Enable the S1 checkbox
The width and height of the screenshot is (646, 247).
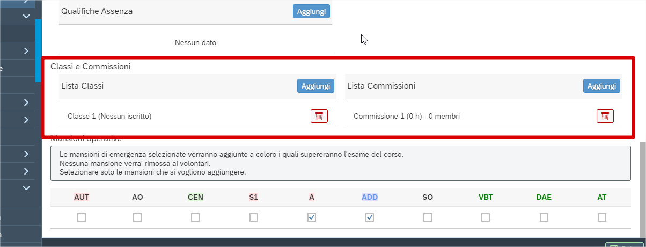pos(254,217)
